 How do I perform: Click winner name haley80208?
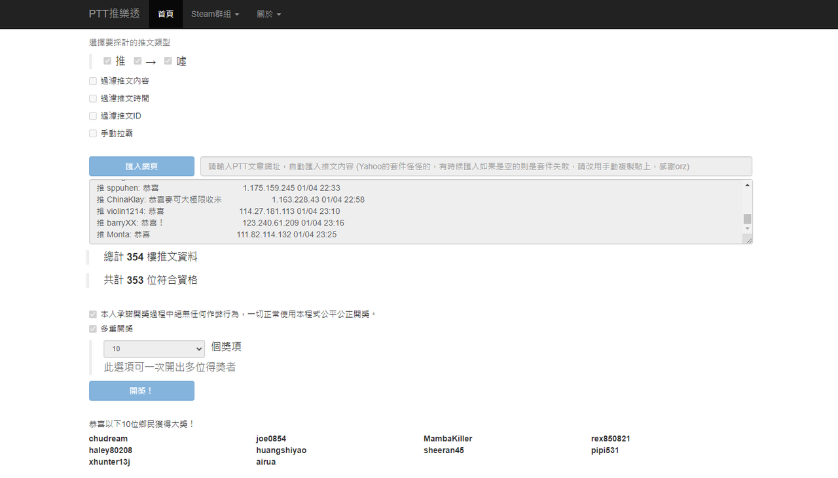(x=111, y=451)
